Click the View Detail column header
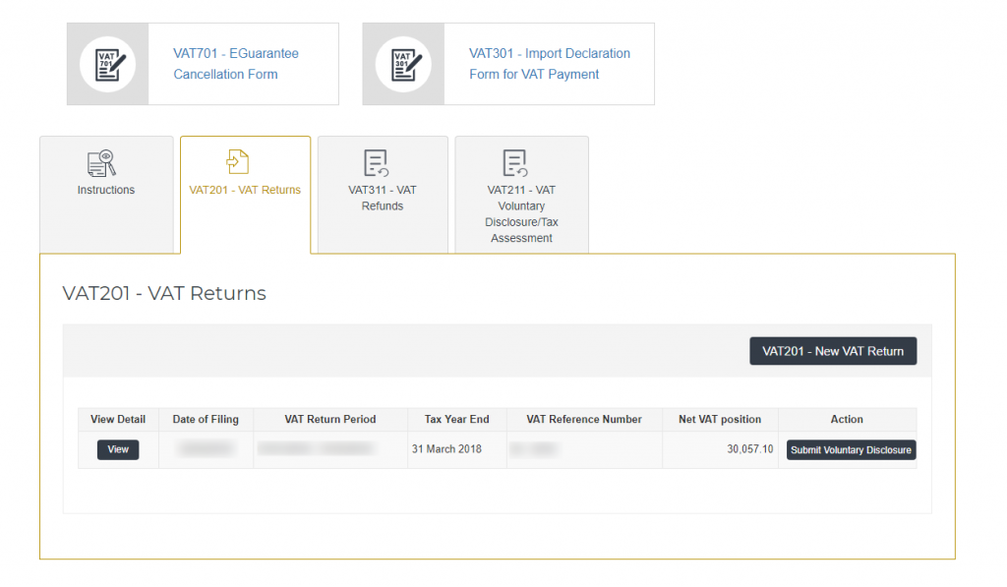 118,420
